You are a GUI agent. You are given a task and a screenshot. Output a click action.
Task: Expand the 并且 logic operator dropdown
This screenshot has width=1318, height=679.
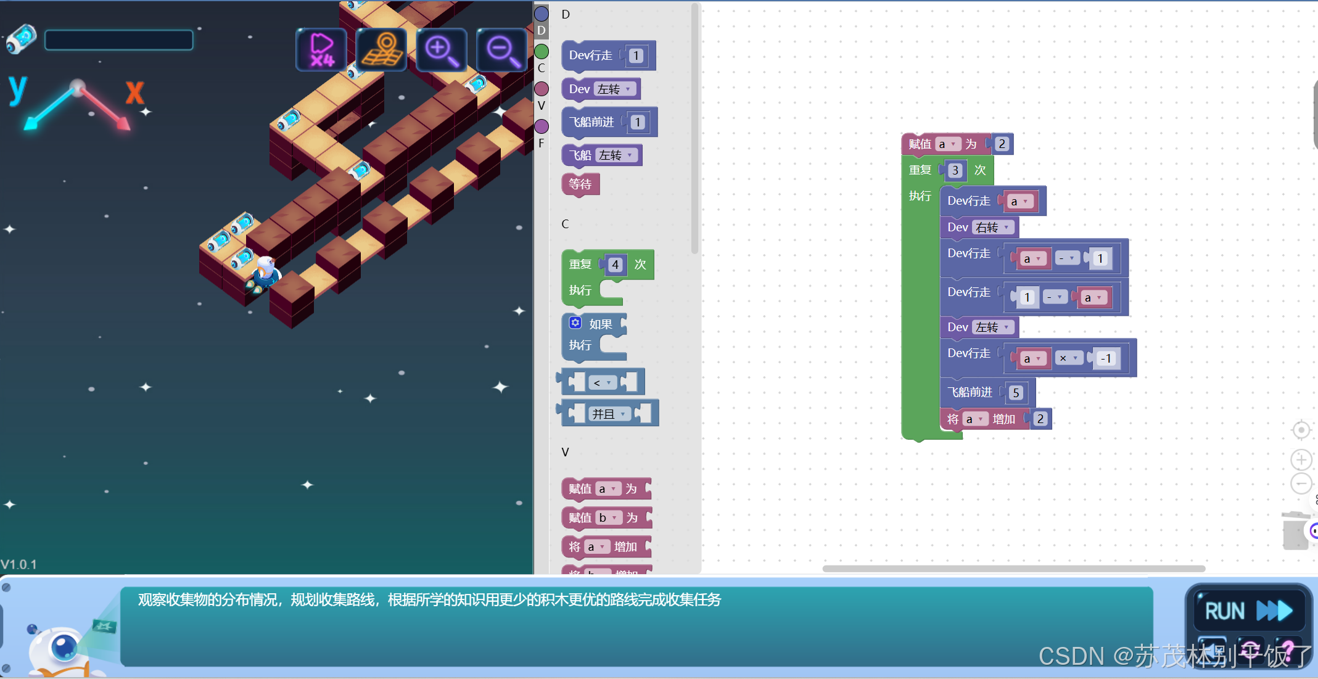pyautogui.click(x=609, y=414)
